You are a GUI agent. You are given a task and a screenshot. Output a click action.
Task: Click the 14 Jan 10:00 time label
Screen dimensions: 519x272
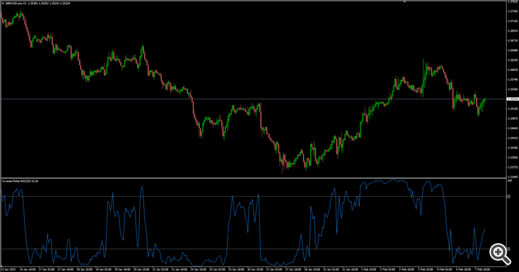point(28,270)
